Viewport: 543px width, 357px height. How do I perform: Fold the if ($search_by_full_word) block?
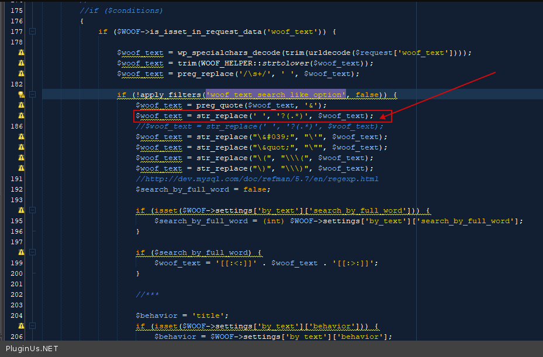pyautogui.click(x=33, y=252)
